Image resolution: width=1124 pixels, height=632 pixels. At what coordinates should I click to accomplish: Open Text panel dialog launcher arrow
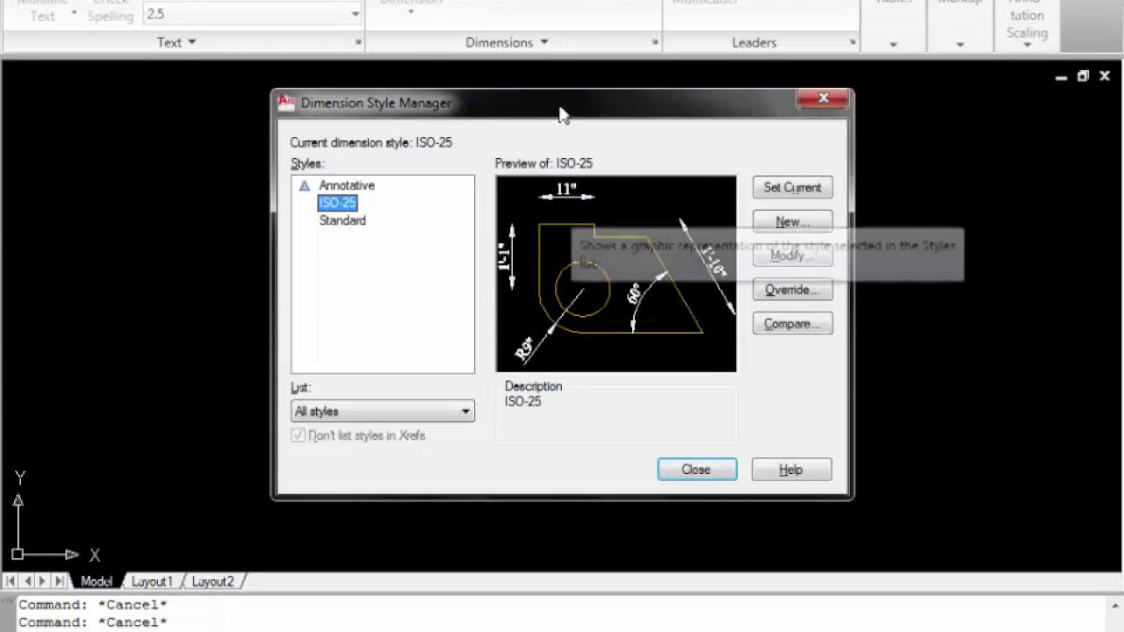[x=358, y=42]
